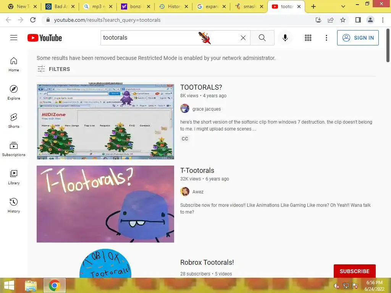
Task: Go forward in the browser
Action: [x=21, y=20]
